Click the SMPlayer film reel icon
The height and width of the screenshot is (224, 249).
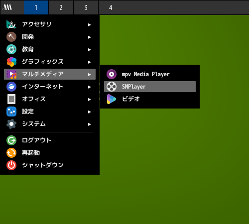click(x=112, y=87)
